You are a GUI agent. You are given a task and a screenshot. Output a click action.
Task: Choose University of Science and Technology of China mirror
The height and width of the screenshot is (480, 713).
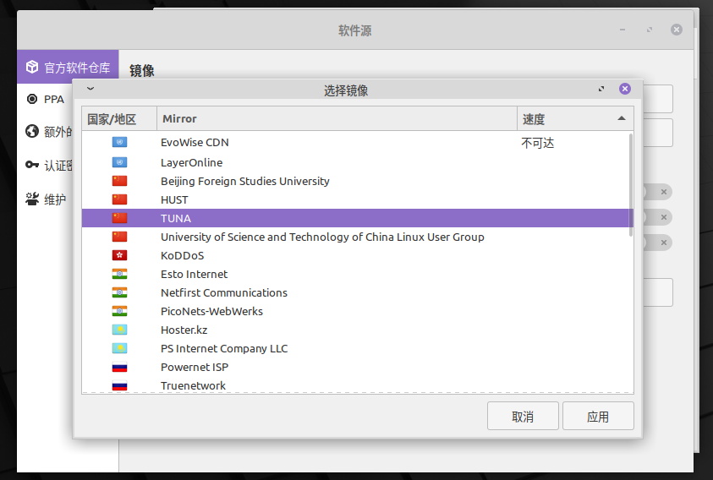322,237
